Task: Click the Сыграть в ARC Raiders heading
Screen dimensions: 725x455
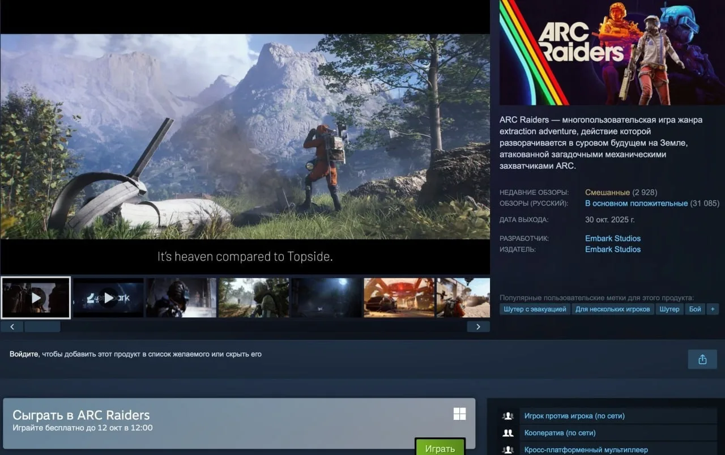Action: 81,415
